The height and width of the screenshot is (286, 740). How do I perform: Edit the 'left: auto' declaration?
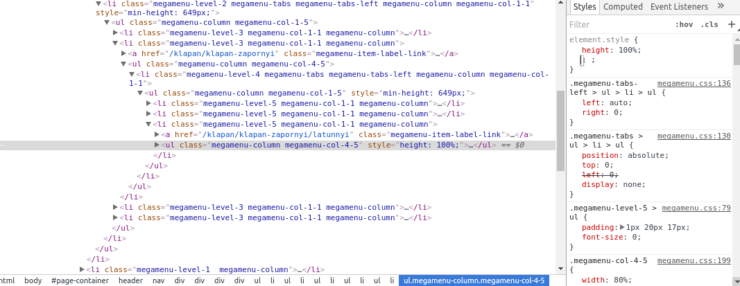click(607, 102)
